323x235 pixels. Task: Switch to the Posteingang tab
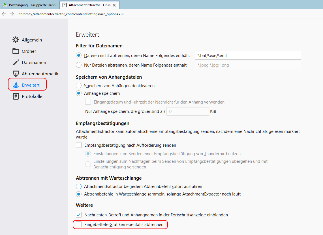30,5
